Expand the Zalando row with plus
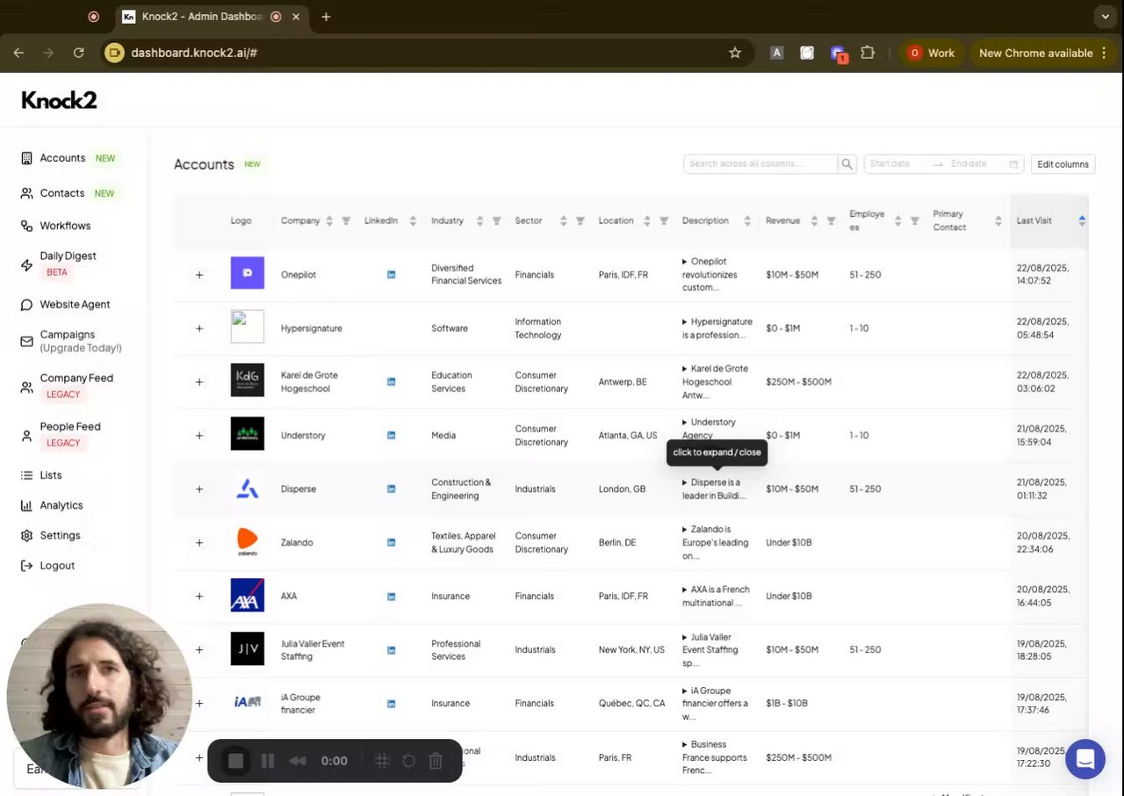1124x796 pixels. tap(199, 543)
